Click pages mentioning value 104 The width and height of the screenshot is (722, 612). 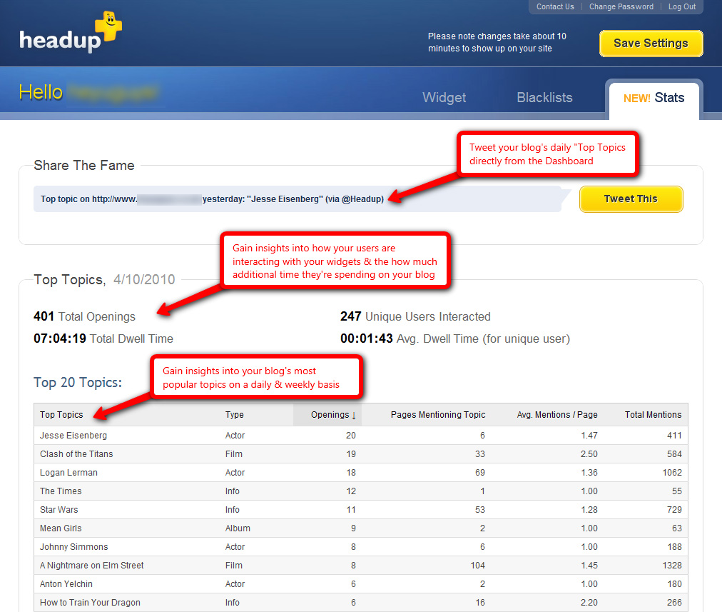pos(477,566)
